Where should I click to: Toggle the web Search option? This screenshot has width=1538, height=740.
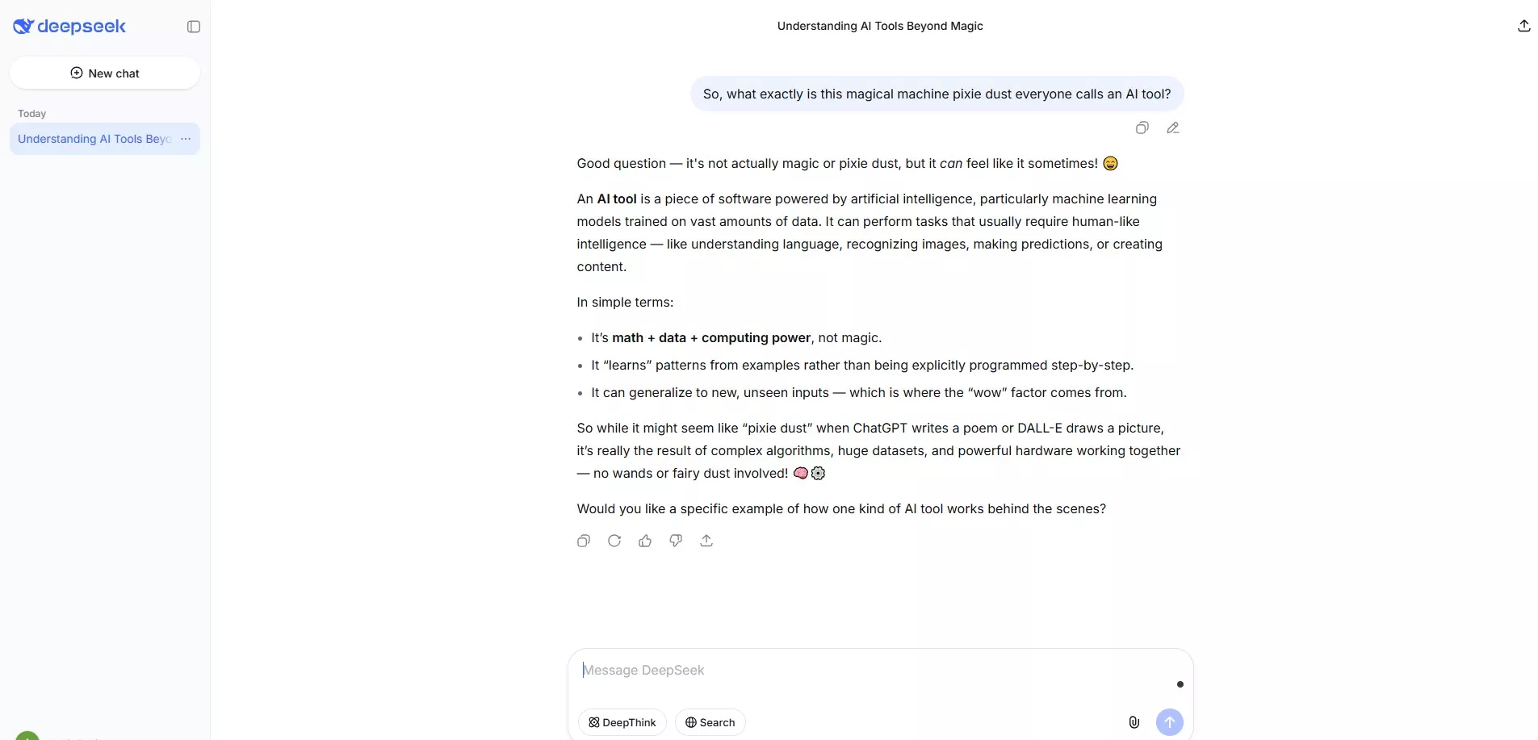(x=710, y=722)
